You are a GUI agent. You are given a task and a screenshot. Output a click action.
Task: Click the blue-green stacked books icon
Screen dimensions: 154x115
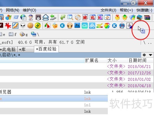[140, 17]
